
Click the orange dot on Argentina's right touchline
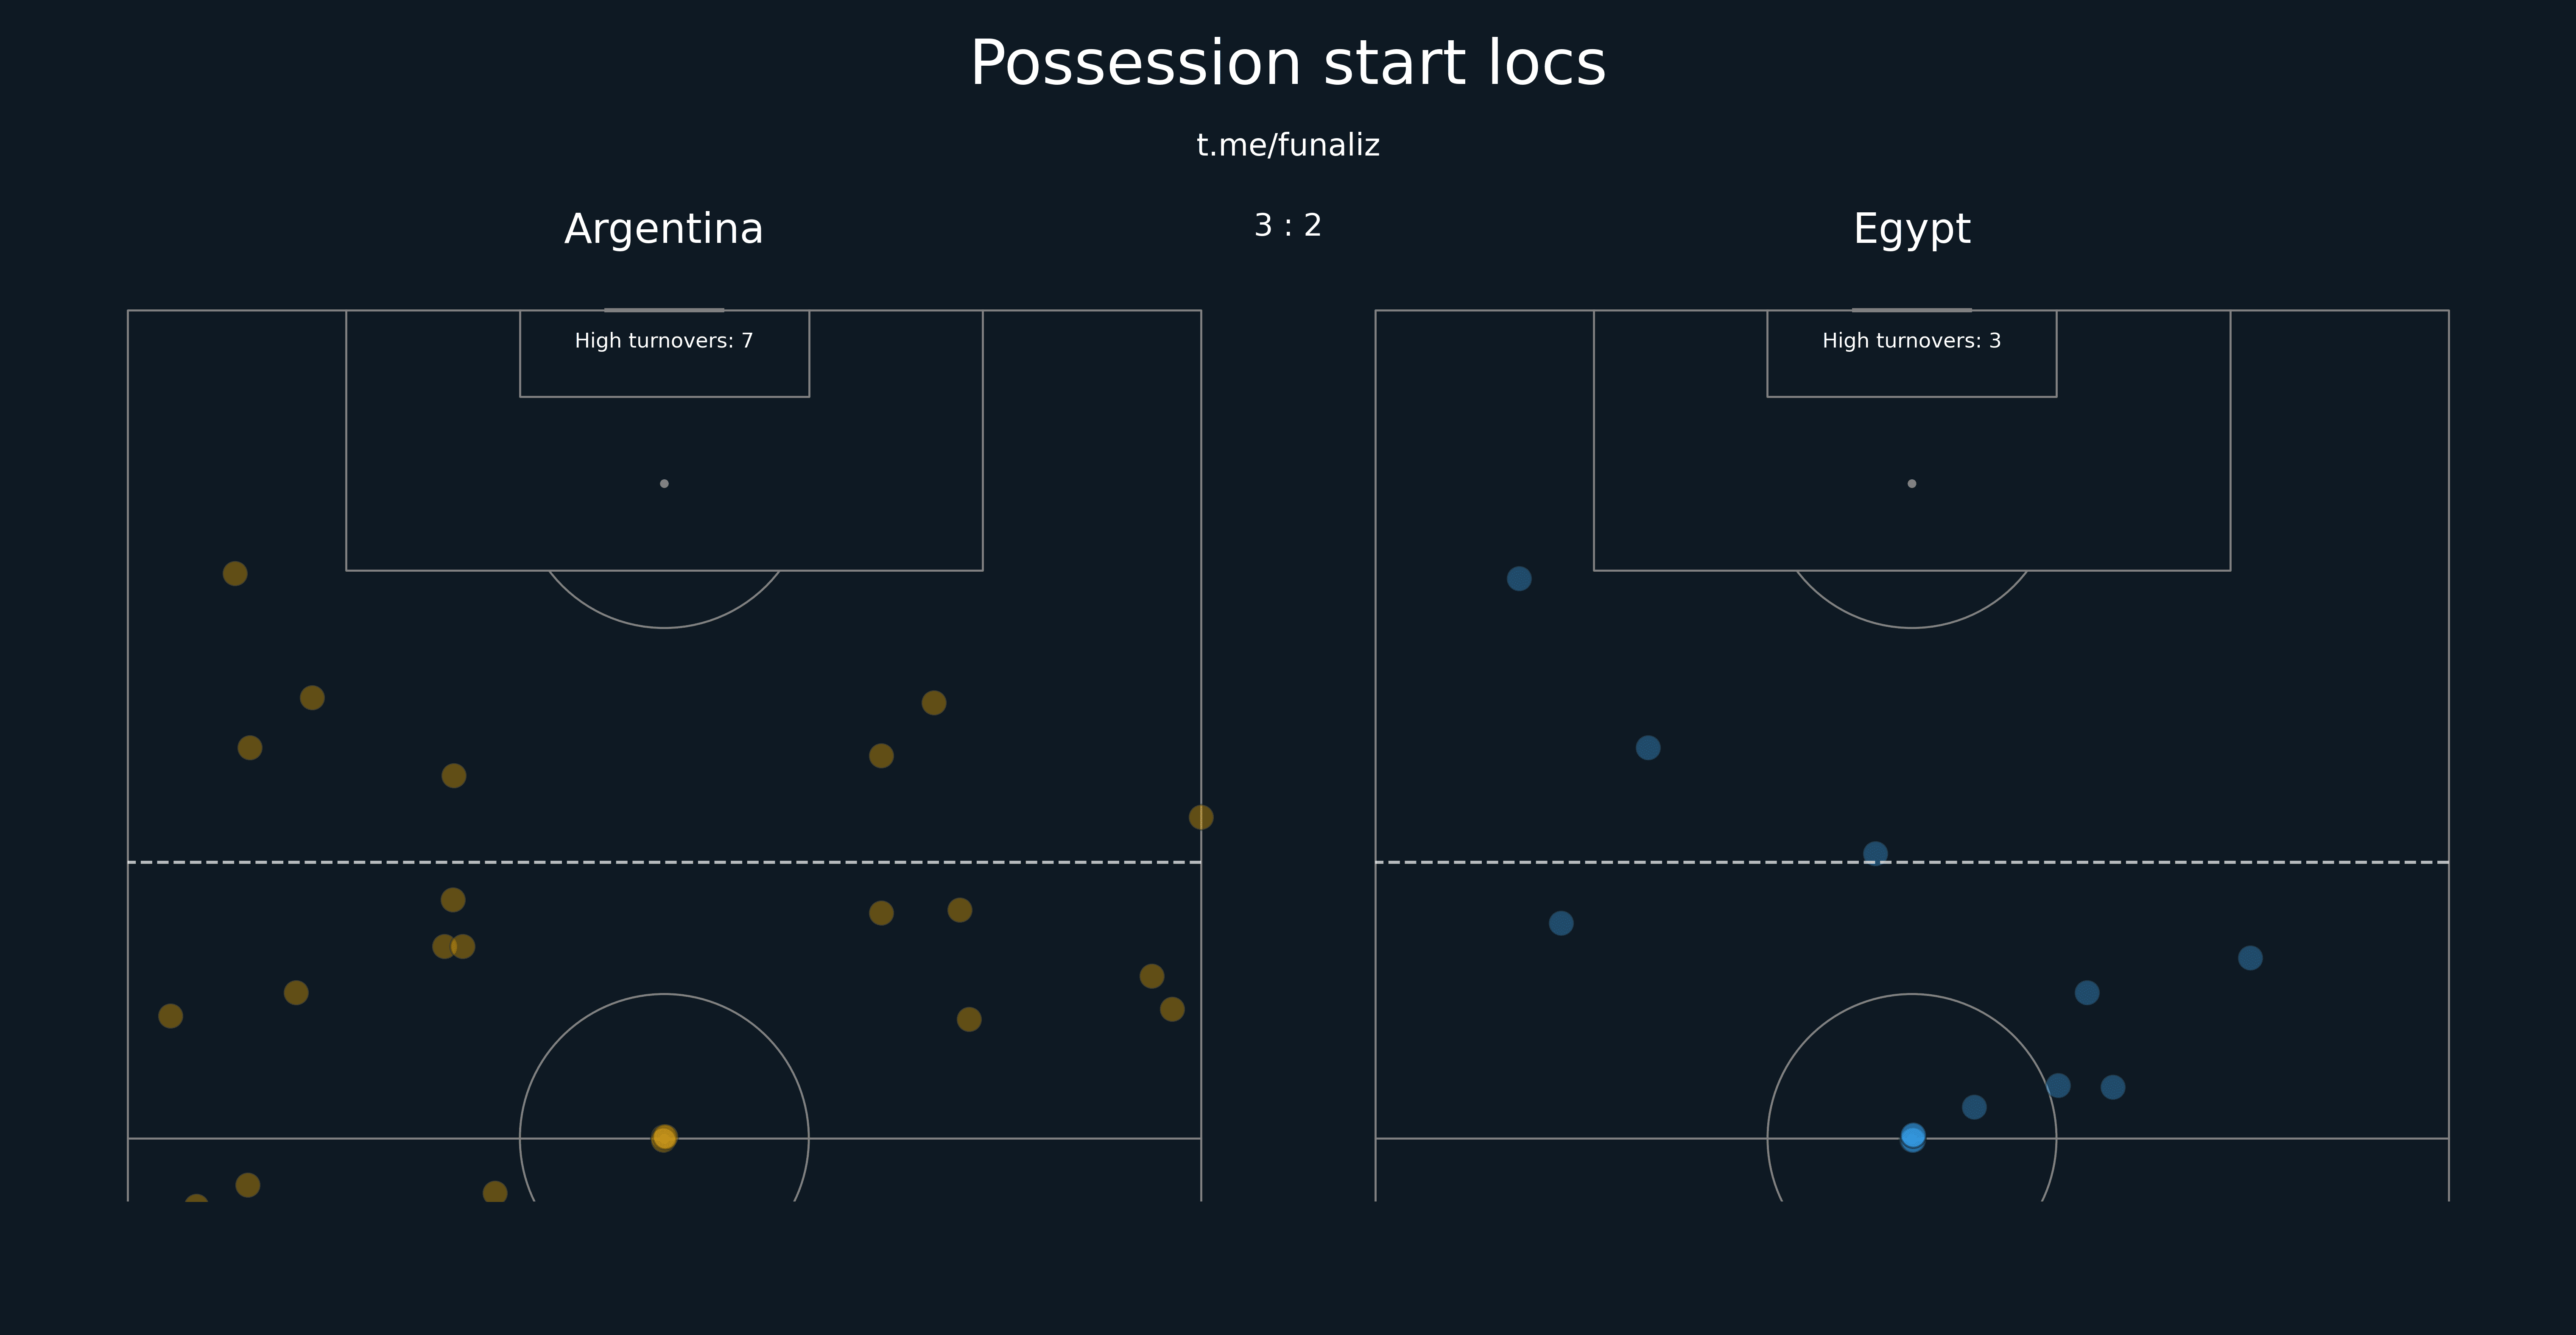click(x=1201, y=818)
